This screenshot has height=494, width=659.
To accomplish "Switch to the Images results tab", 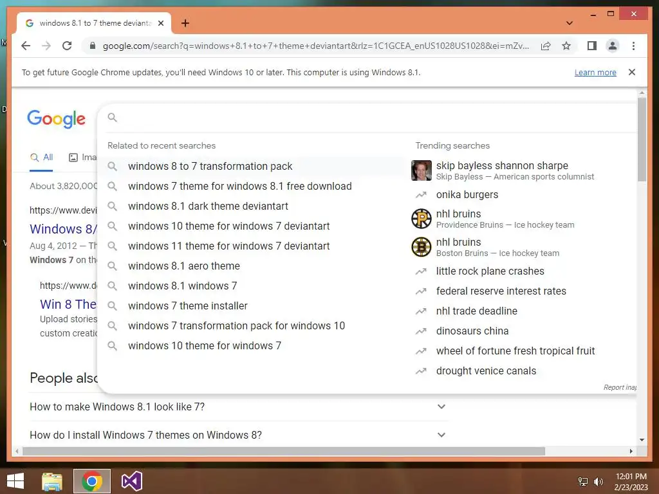I will point(83,158).
